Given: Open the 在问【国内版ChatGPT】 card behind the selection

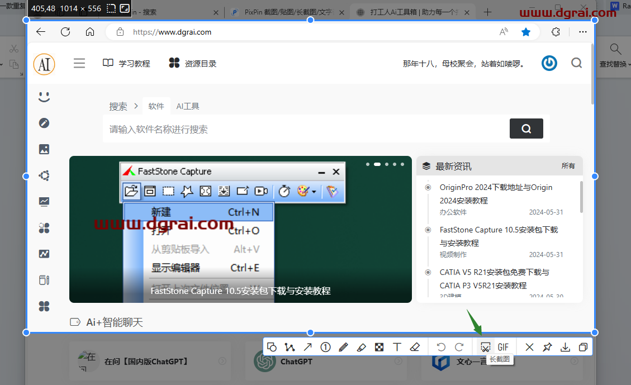Looking at the screenshot, I should 150,362.
